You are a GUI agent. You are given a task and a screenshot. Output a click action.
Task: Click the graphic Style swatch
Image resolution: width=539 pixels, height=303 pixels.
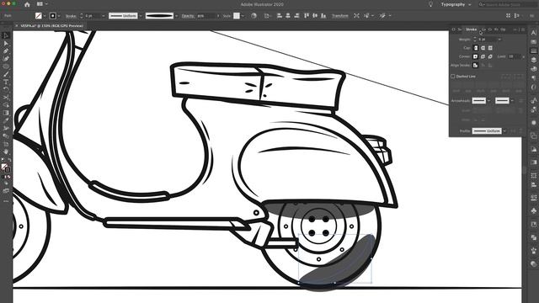(x=237, y=16)
